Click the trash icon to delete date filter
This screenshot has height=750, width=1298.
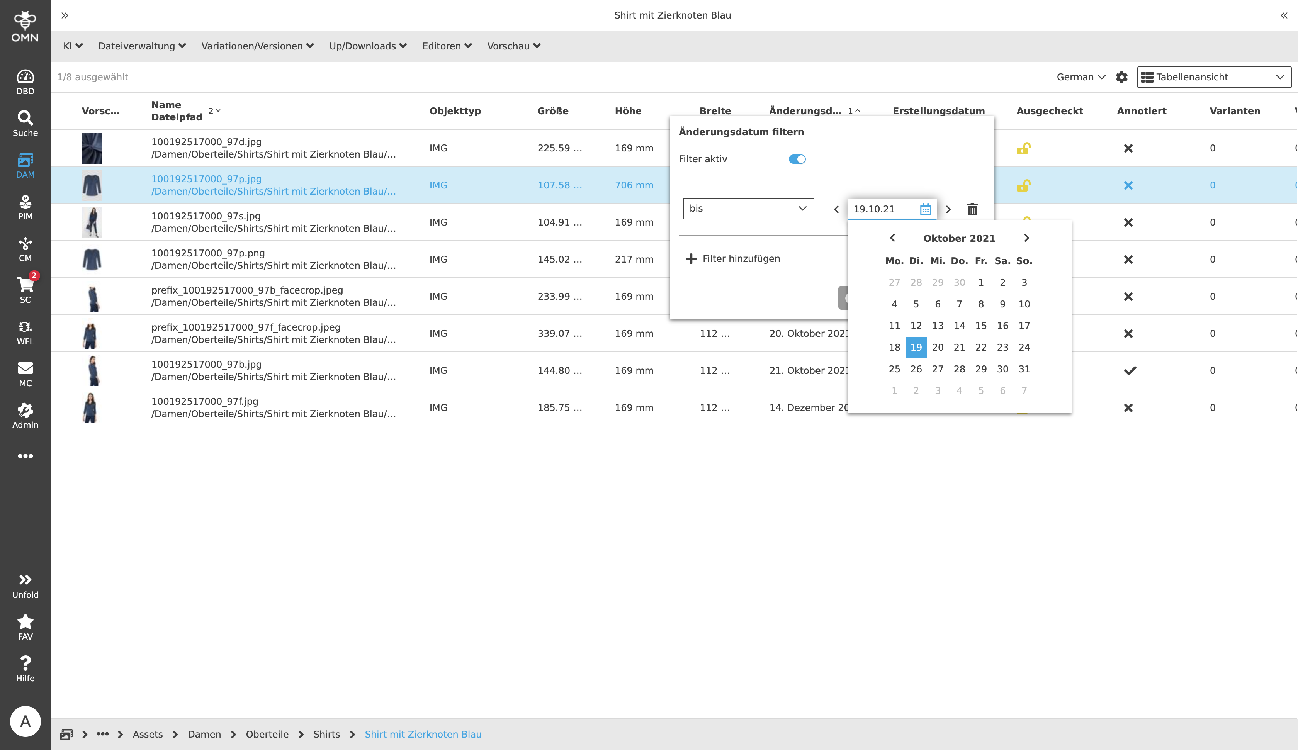[x=972, y=209]
